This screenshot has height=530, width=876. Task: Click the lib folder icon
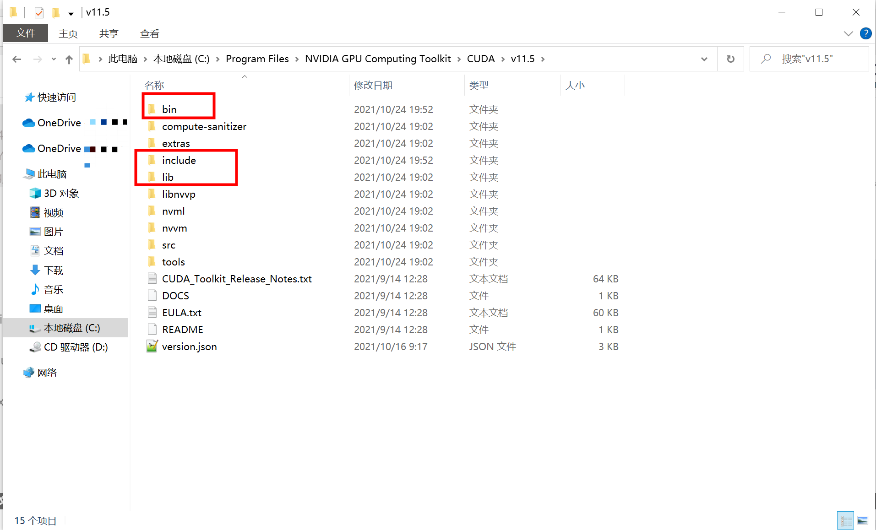tap(152, 177)
